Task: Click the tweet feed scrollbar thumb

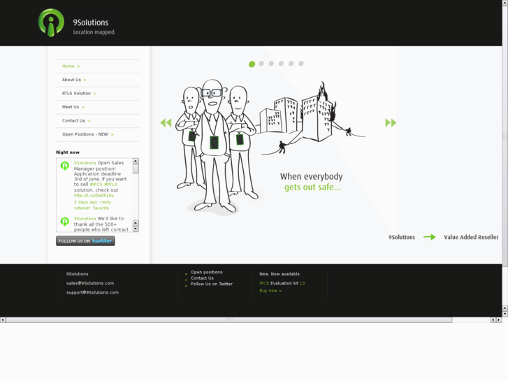Action: (136, 168)
